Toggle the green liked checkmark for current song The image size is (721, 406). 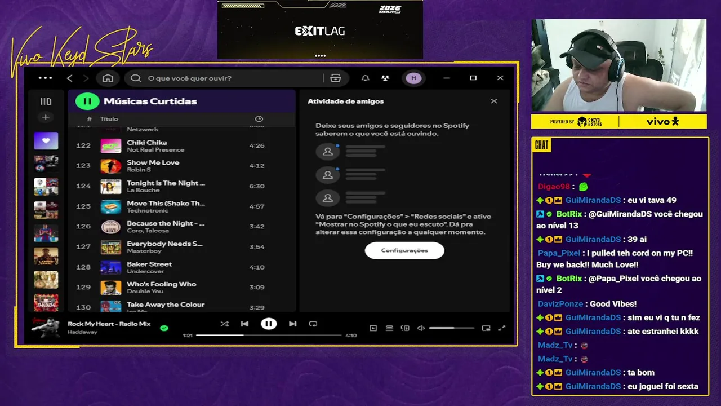click(164, 328)
